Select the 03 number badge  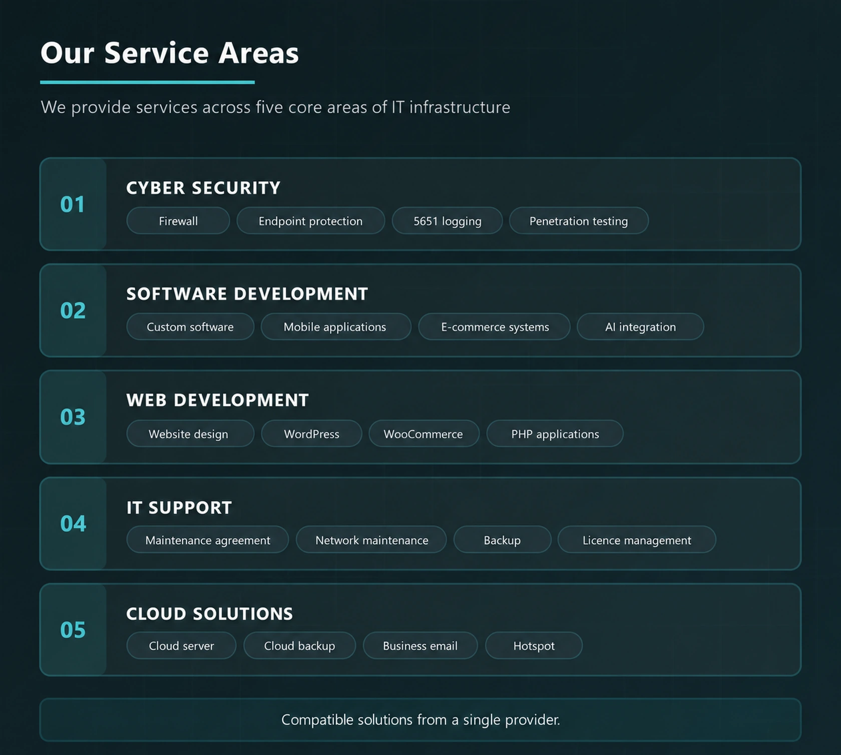[x=73, y=417]
